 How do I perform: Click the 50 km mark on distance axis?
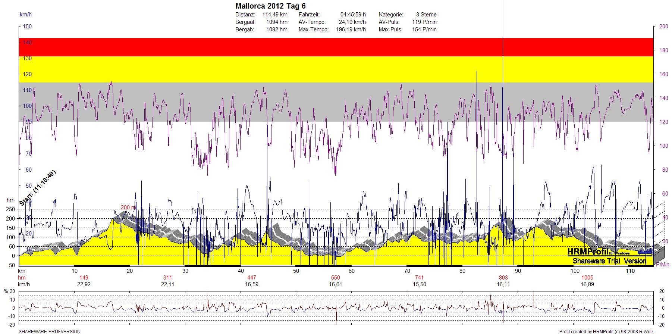[x=296, y=271]
